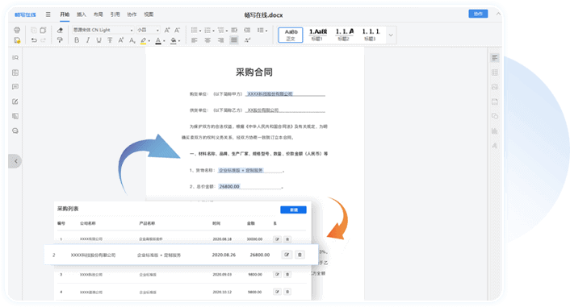The height and width of the screenshot is (307, 570).
Task: Toggle subscript formatting
Action: [x=132, y=40]
